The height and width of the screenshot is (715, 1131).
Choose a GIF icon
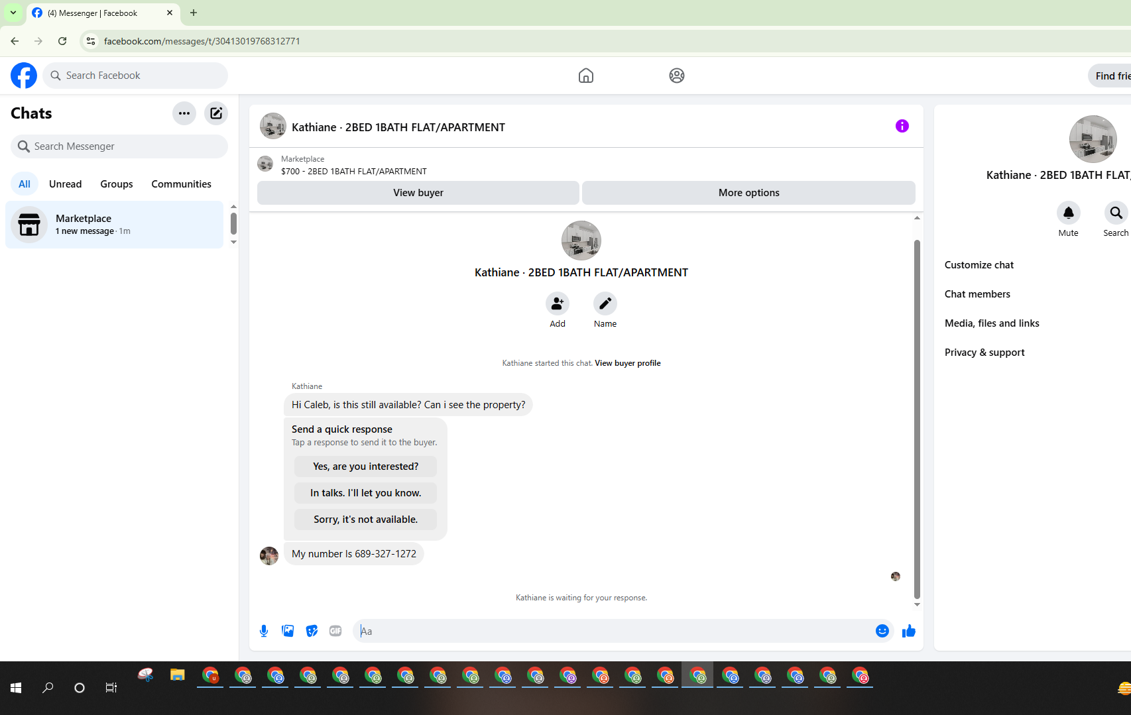click(335, 631)
